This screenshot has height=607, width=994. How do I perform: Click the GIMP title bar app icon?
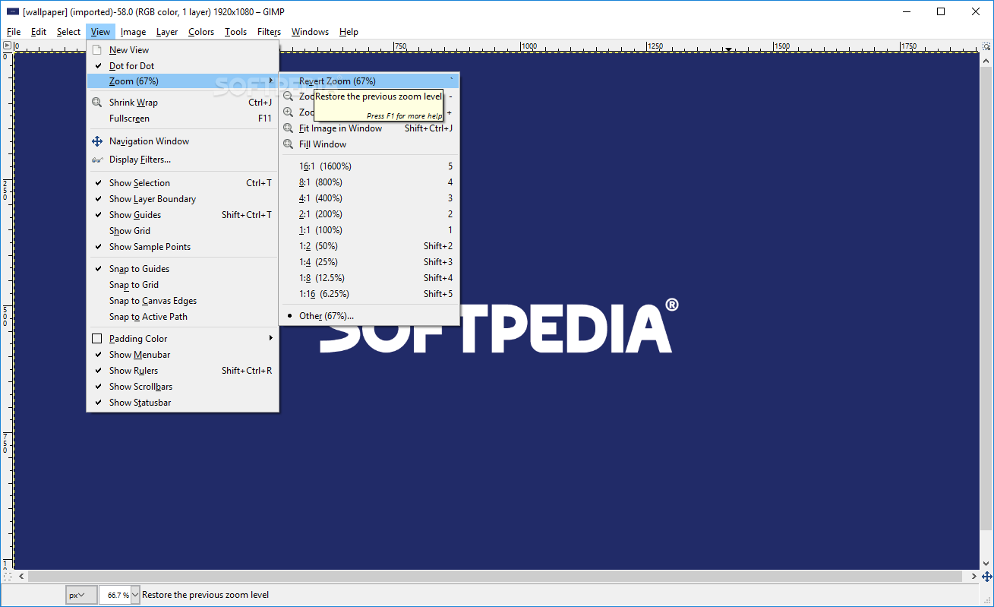tap(12, 11)
